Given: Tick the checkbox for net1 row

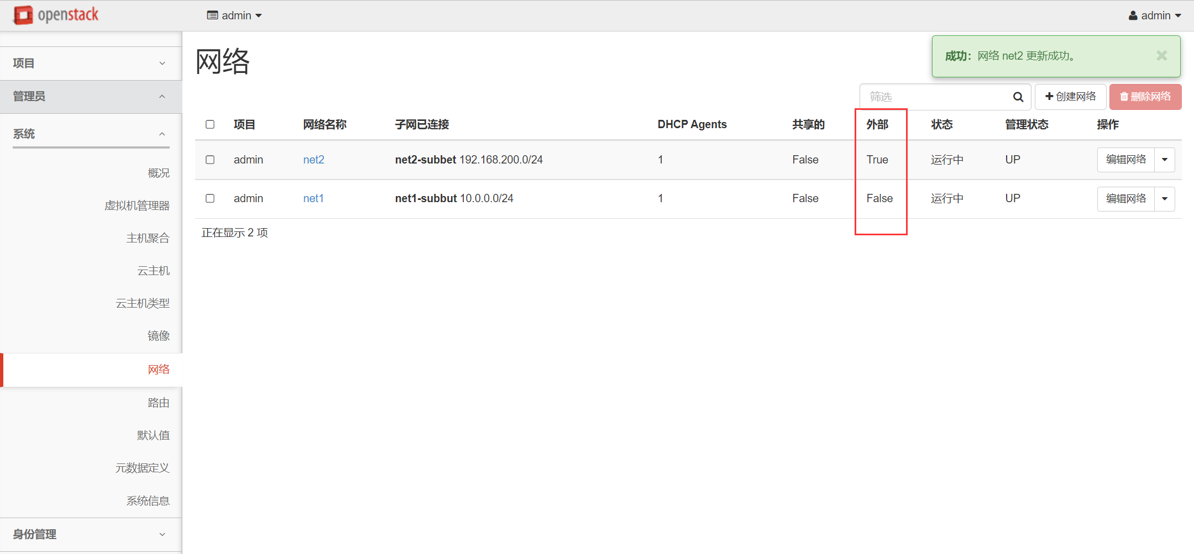Looking at the screenshot, I should (x=210, y=198).
